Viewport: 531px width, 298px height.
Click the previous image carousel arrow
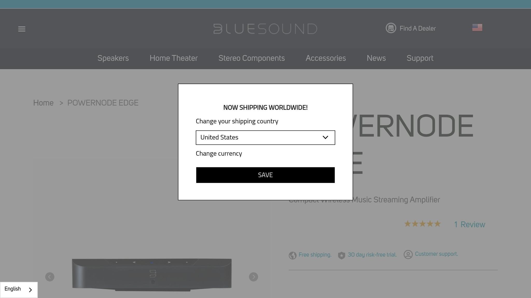(x=50, y=277)
